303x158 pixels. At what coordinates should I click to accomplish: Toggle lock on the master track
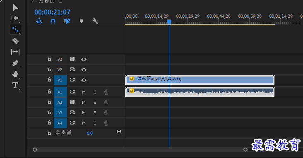[50, 133]
